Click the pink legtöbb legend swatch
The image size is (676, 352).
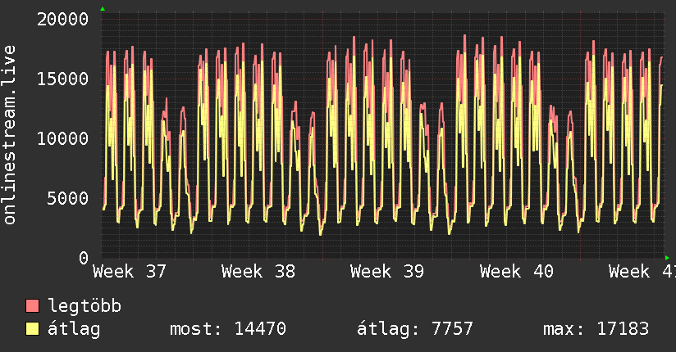pyautogui.click(x=32, y=306)
